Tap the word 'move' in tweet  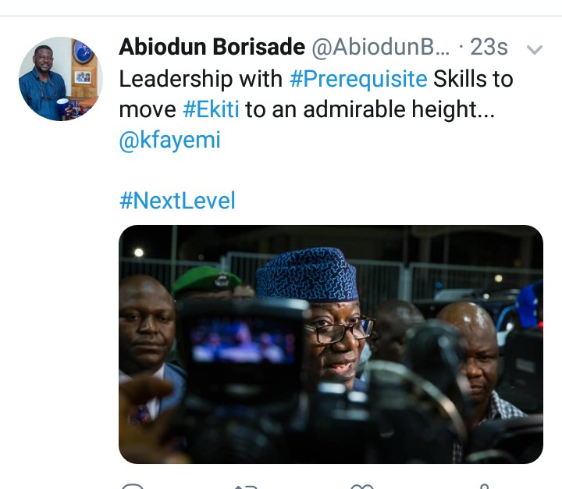148,109
